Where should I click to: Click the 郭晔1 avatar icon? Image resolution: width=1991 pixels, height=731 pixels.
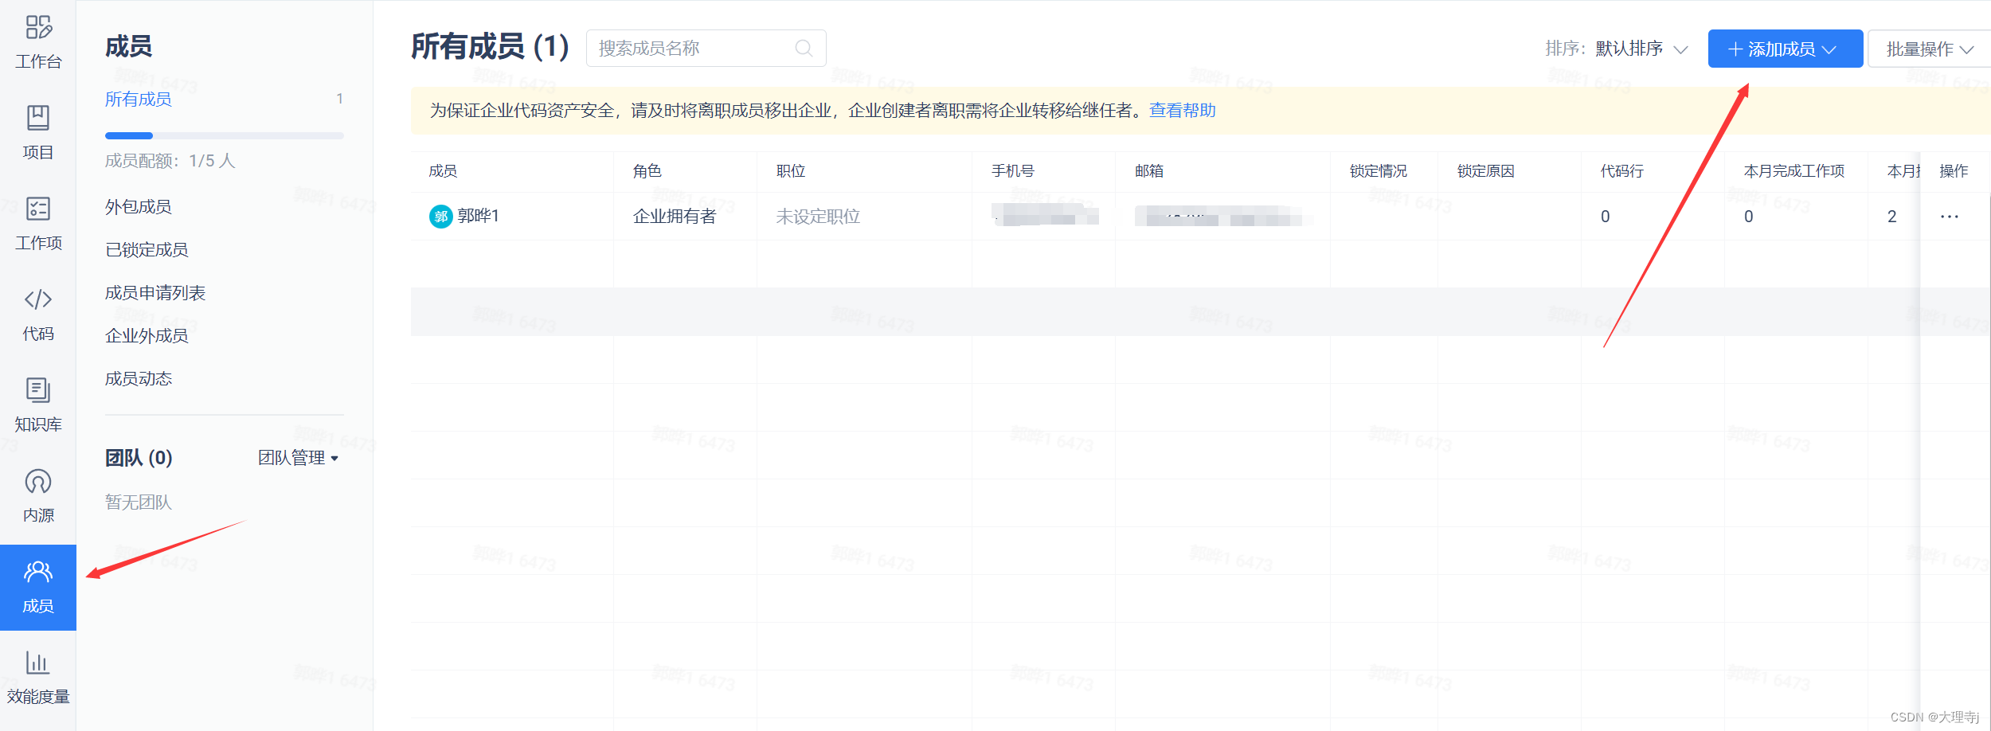440,217
